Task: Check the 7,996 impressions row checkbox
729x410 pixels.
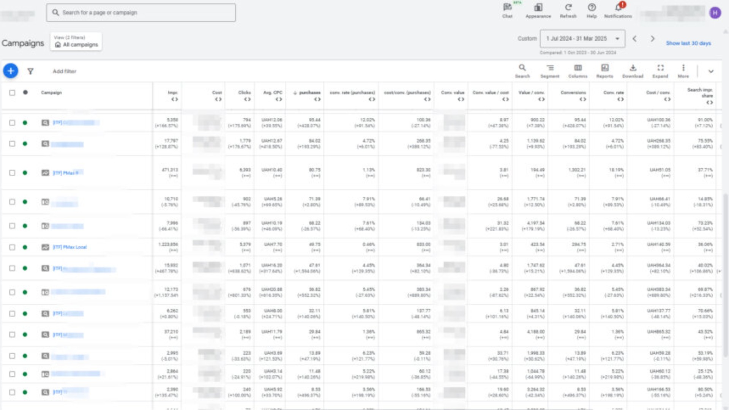Action: click(12, 226)
